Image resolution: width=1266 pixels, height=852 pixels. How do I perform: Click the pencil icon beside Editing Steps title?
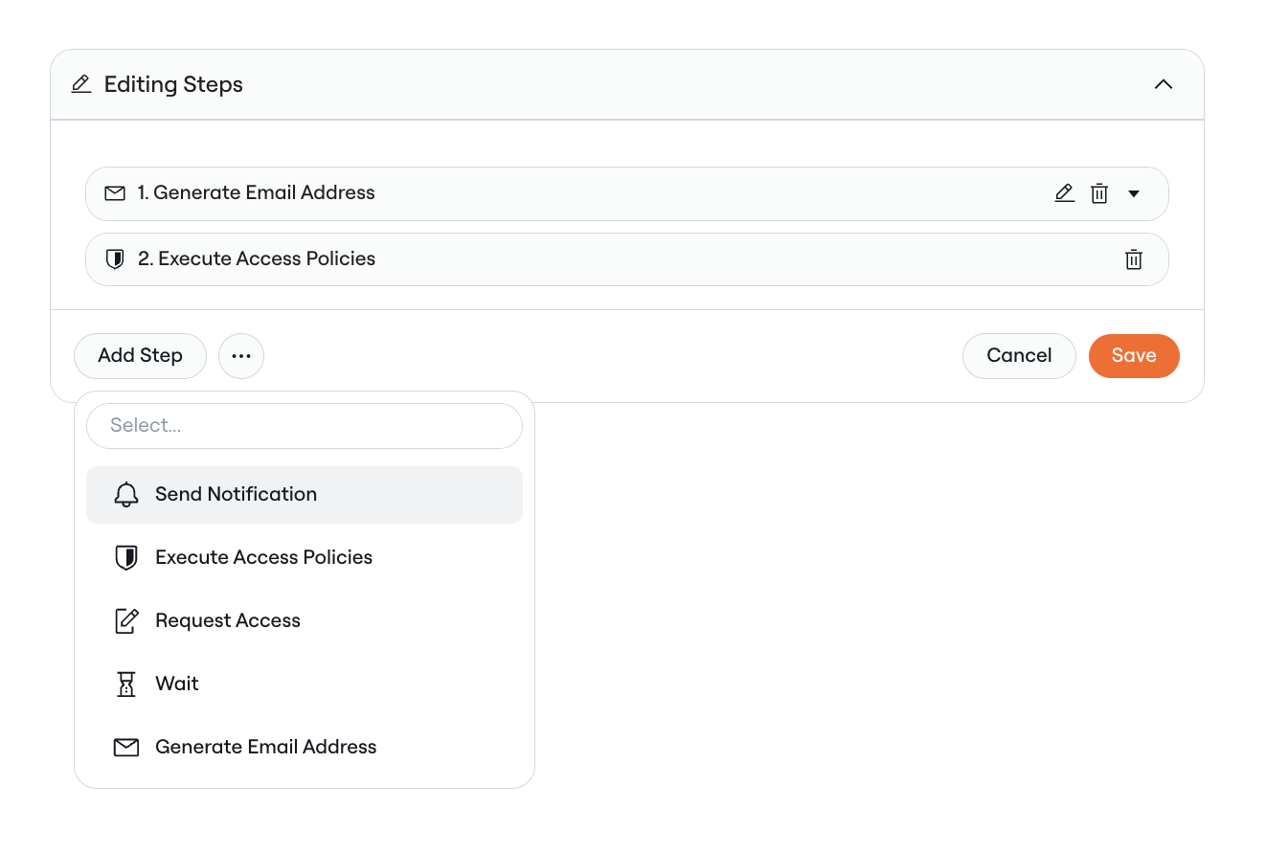pyautogui.click(x=81, y=84)
